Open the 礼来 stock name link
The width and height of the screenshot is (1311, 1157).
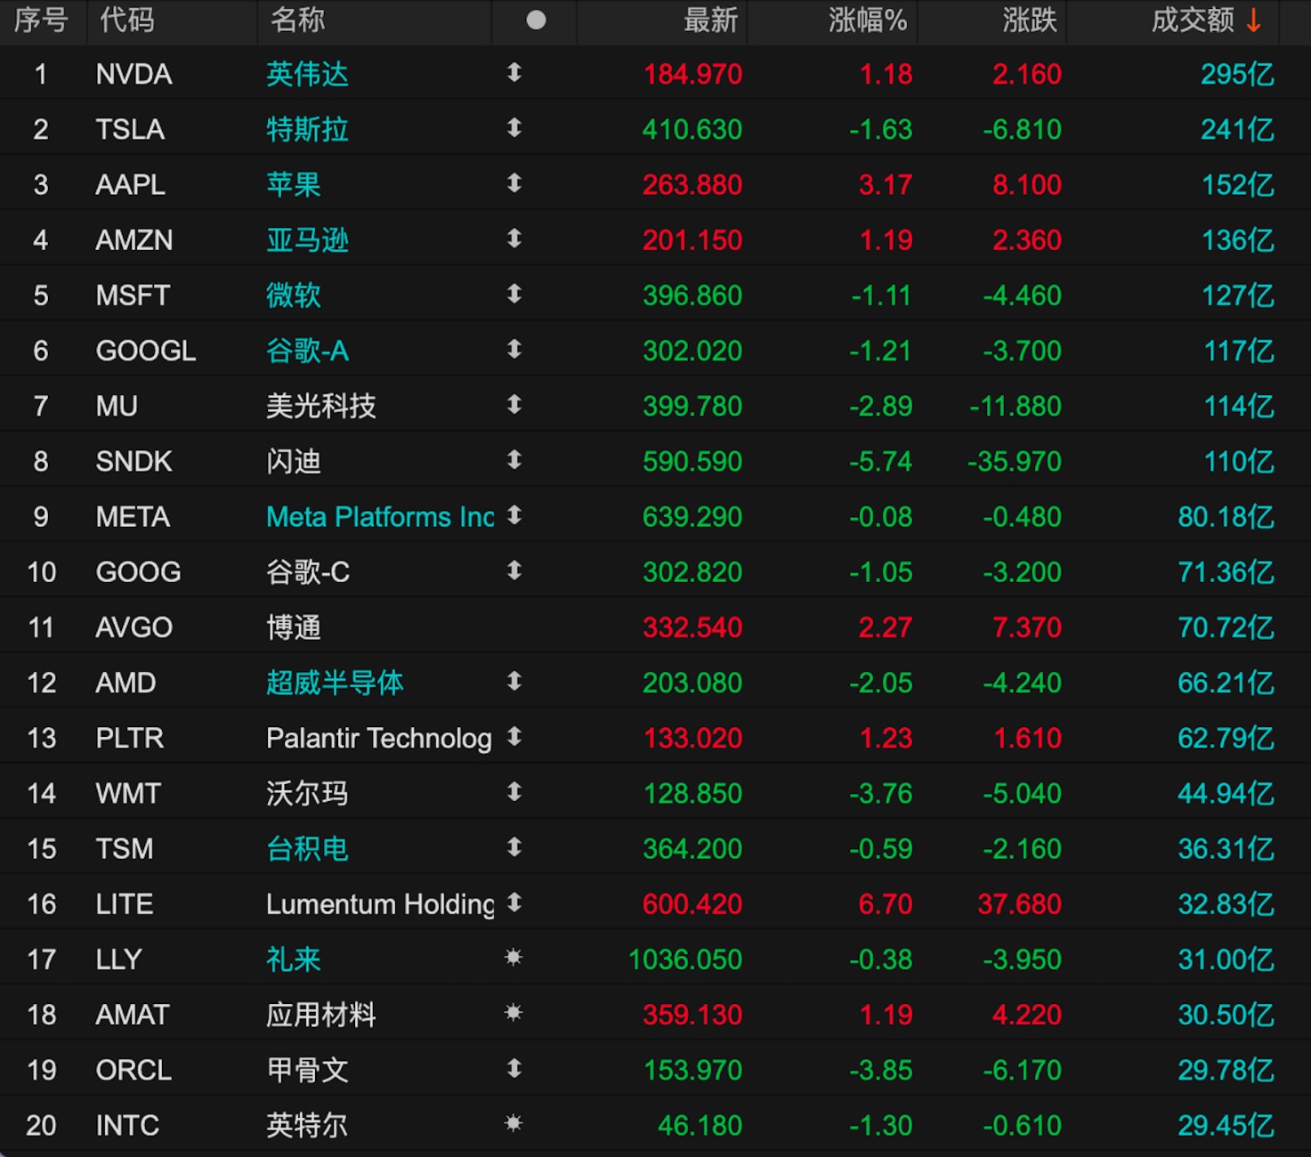[294, 959]
